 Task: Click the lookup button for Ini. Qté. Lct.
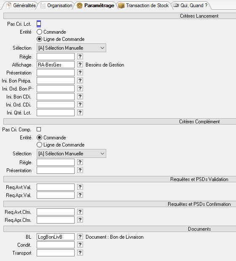[x=80, y=112]
